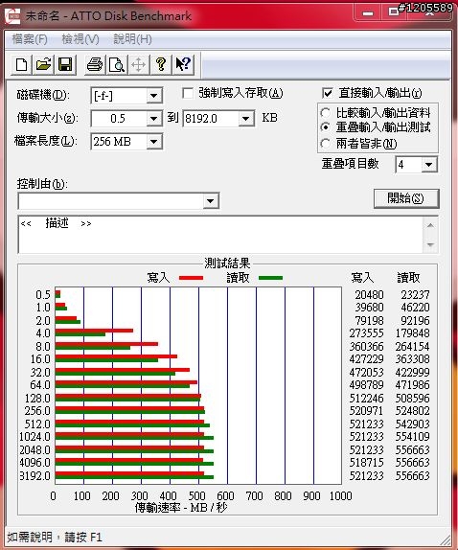Open the transfer size dropdown showing 8192.0
This screenshot has width=458, height=550.
click(246, 119)
